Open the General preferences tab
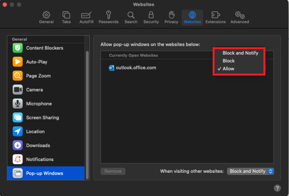 [x=46, y=18]
